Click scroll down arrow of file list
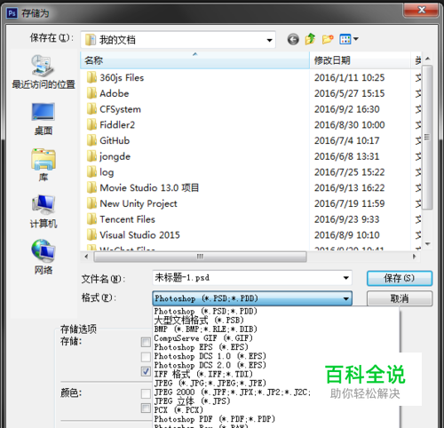This screenshot has height=428, width=444. (427, 244)
